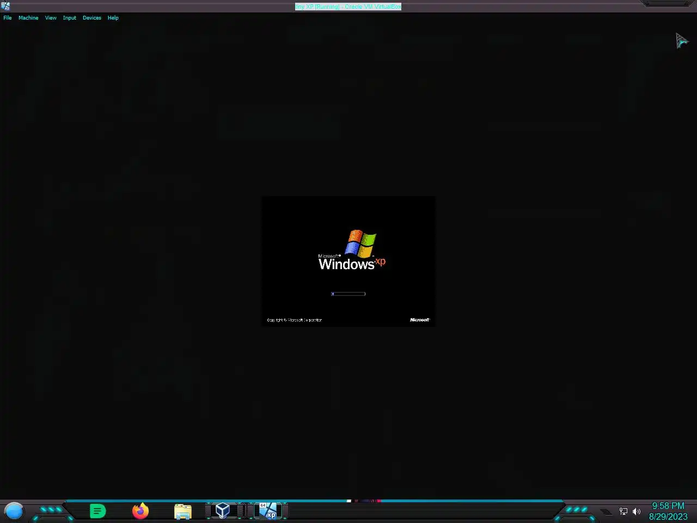Image resolution: width=697 pixels, height=523 pixels.
Task: Open the Input menu
Action: tap(70, 18)
